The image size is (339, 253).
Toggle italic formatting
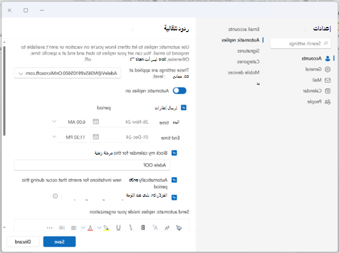click(131, 228)
